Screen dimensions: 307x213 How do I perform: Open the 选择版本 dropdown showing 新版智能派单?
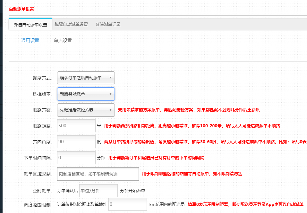(86, 94)
